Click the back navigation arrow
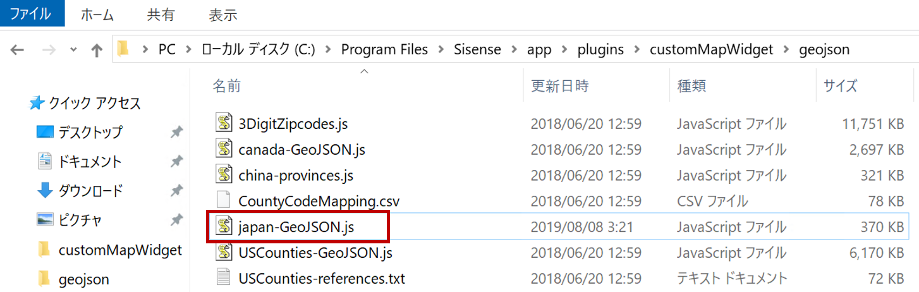The image size is (919, 292). (x=17, y=49)
